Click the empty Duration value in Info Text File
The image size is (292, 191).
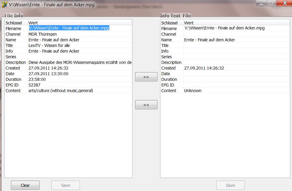[x=236, y=79]
